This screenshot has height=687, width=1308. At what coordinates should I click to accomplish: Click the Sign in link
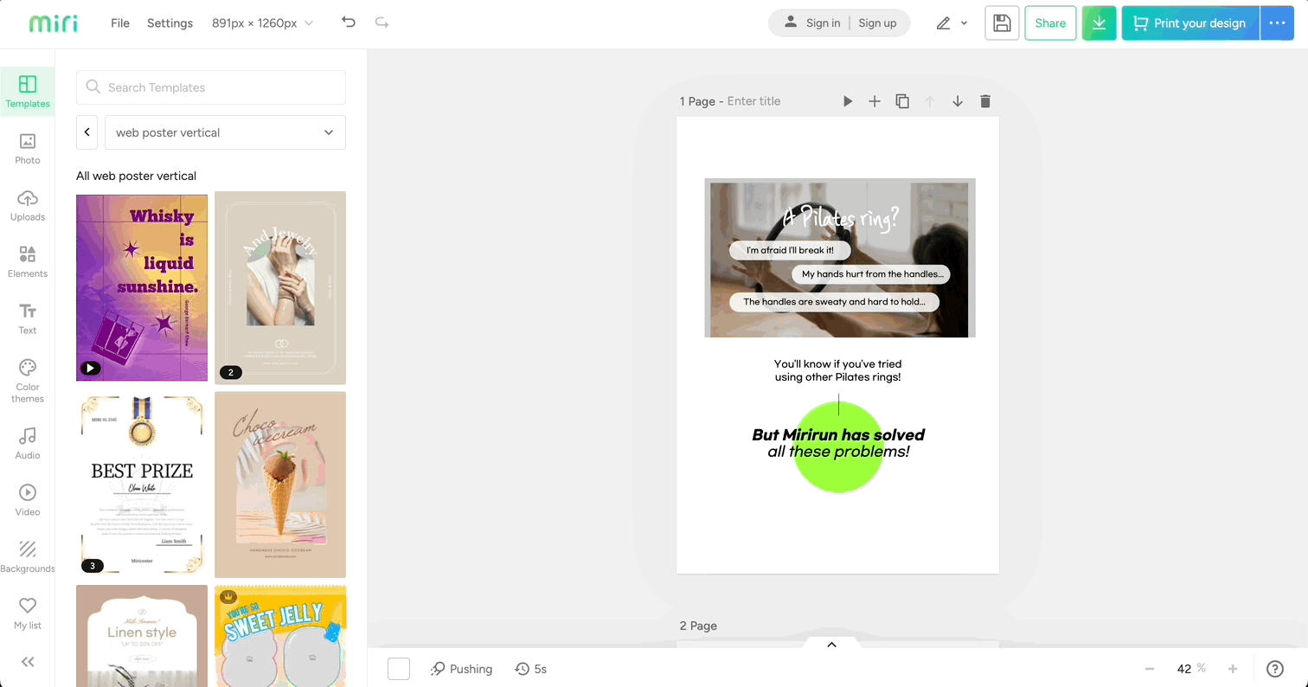(x=823, y=23)
